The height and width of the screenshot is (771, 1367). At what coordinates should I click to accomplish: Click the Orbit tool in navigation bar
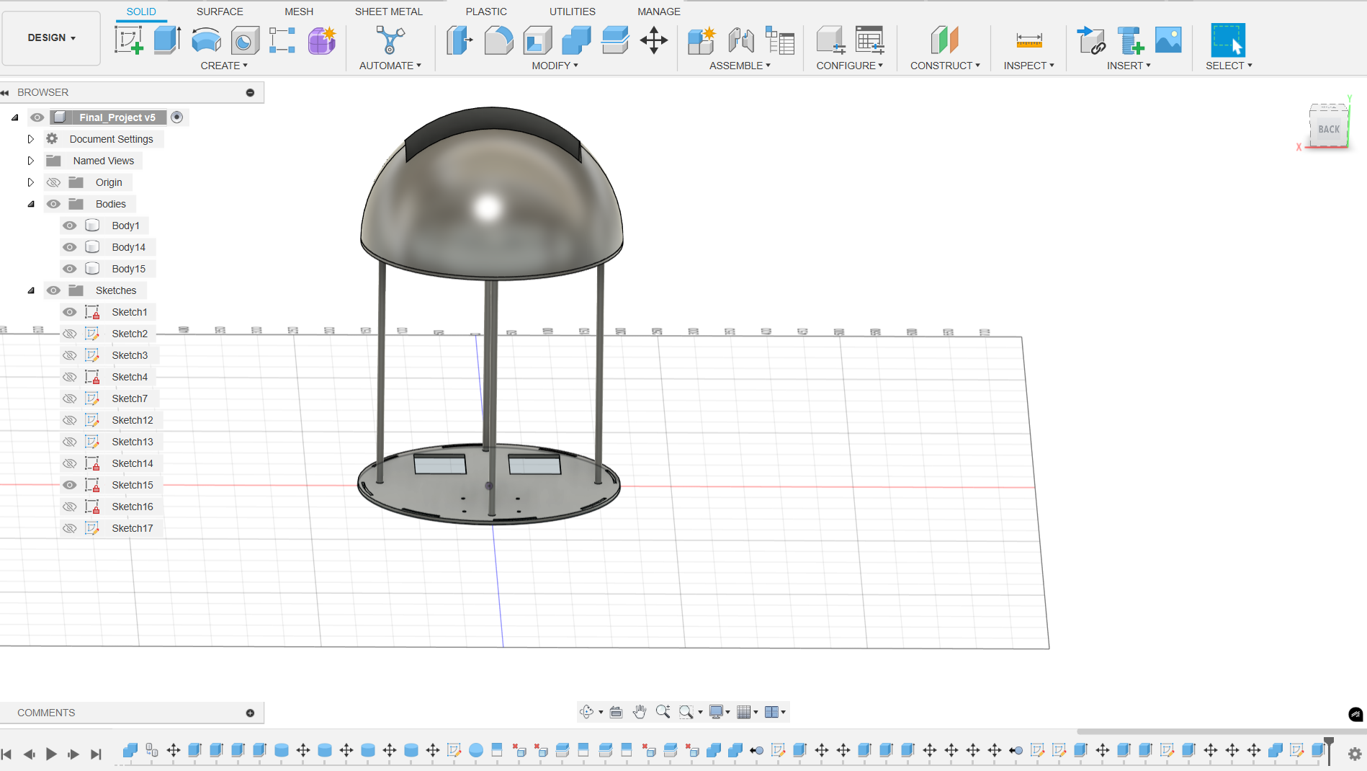587,712
